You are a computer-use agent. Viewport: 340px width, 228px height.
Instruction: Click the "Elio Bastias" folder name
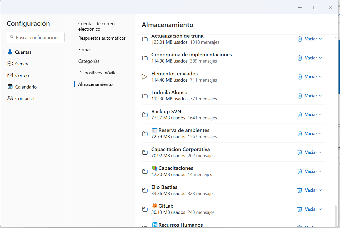(x=164, y=187)
